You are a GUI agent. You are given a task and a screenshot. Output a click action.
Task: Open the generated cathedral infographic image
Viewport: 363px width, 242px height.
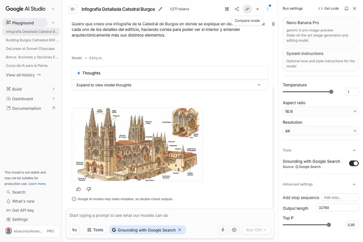click(x=137, y=145)
